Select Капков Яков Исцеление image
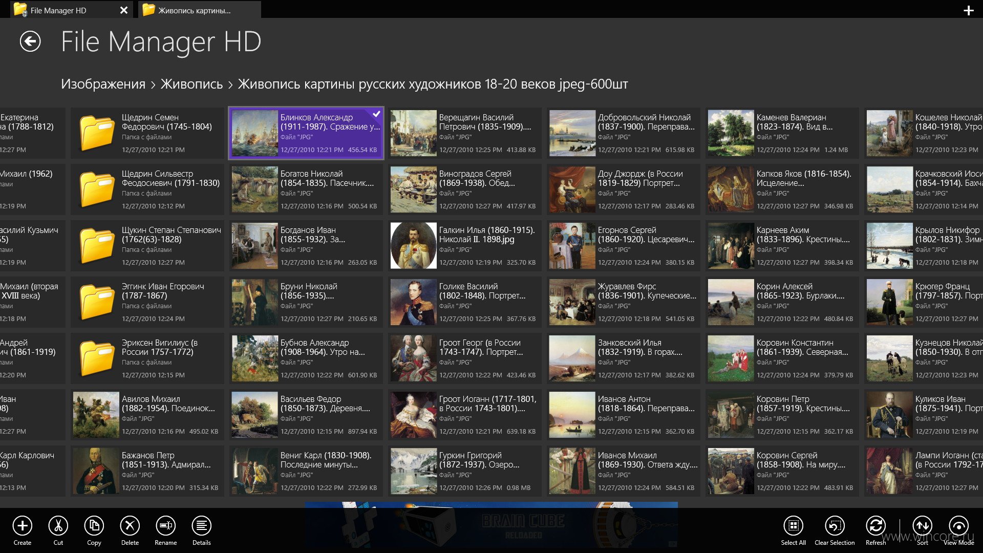The width and height of the screenshot is (983, 553). tap(782, 189)
